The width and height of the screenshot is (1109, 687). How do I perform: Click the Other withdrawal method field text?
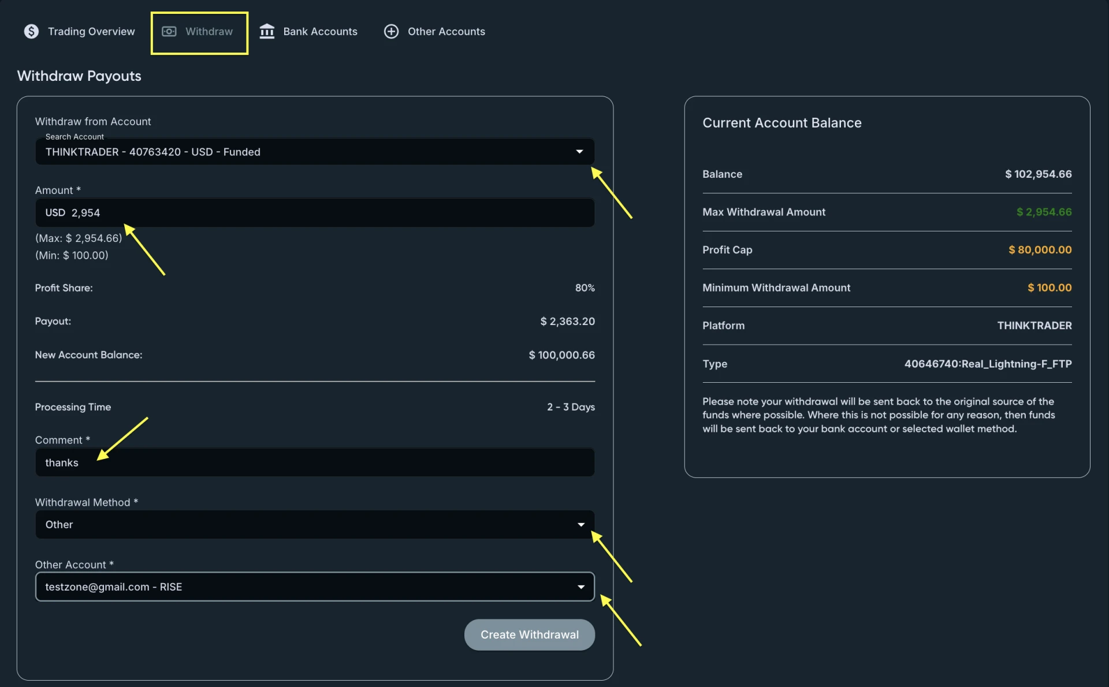pos(59,525)
